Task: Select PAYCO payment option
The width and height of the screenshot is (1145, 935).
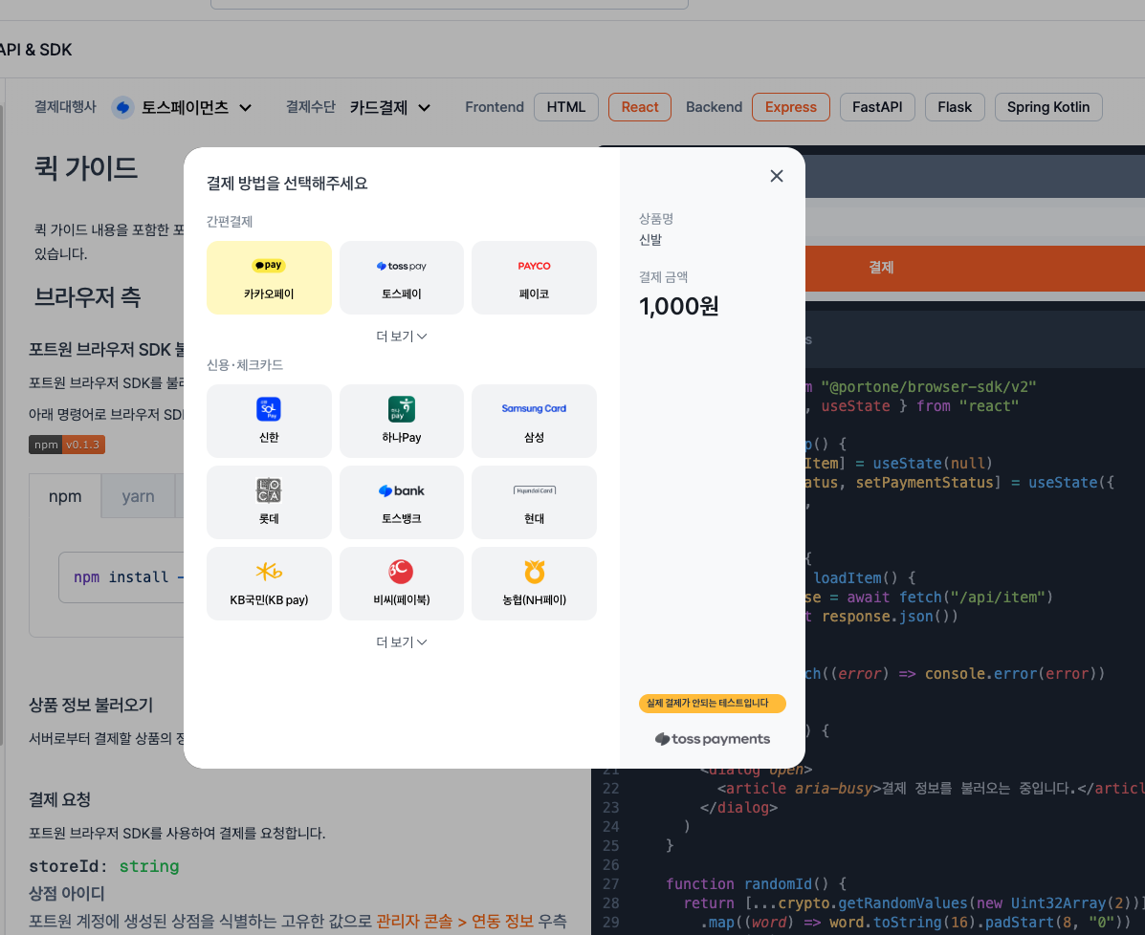Action: pyautogui.click(x=534, y=277)
